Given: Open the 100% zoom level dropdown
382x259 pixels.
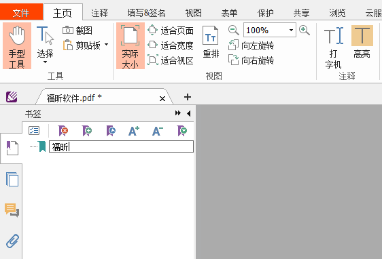Looking at the screenshot, I should pyautogui.click(x=291, y=31).
